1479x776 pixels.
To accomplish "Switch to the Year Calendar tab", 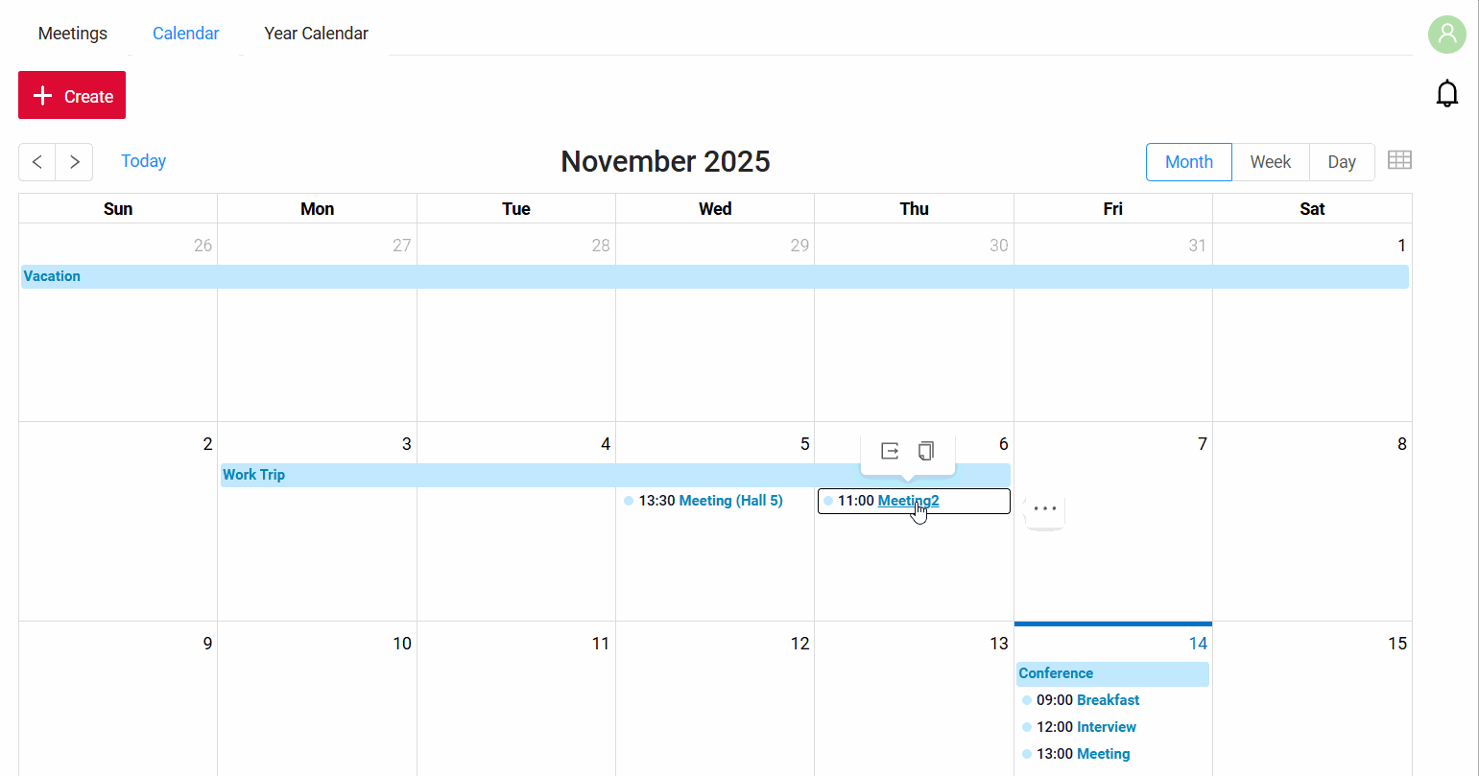I will (x=316, y=33).
